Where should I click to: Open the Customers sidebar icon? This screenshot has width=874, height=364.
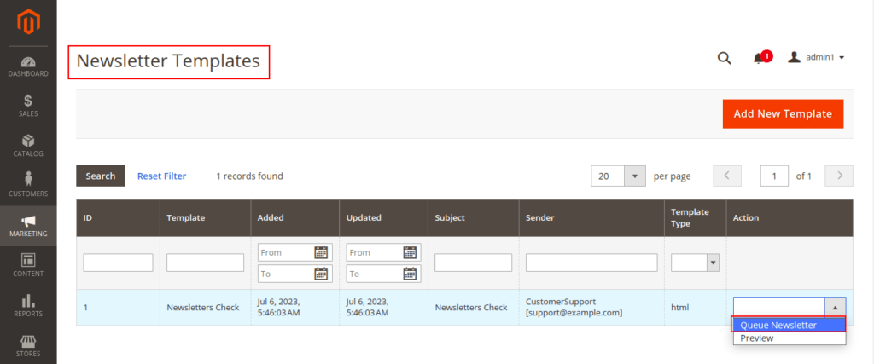pyautogui.click(x=28, y=185)
